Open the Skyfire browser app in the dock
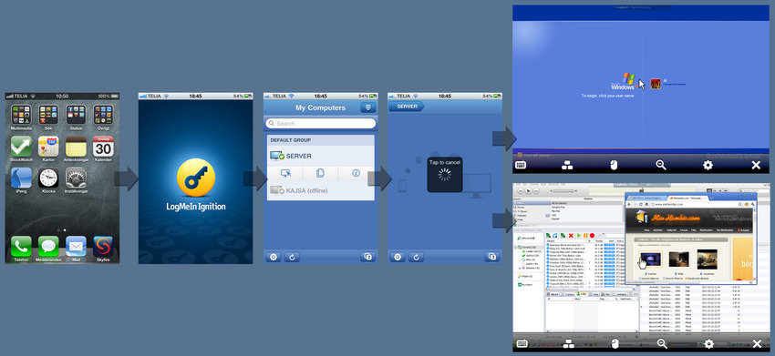Viewport: 775px width, 356px height. coord(103,246)
